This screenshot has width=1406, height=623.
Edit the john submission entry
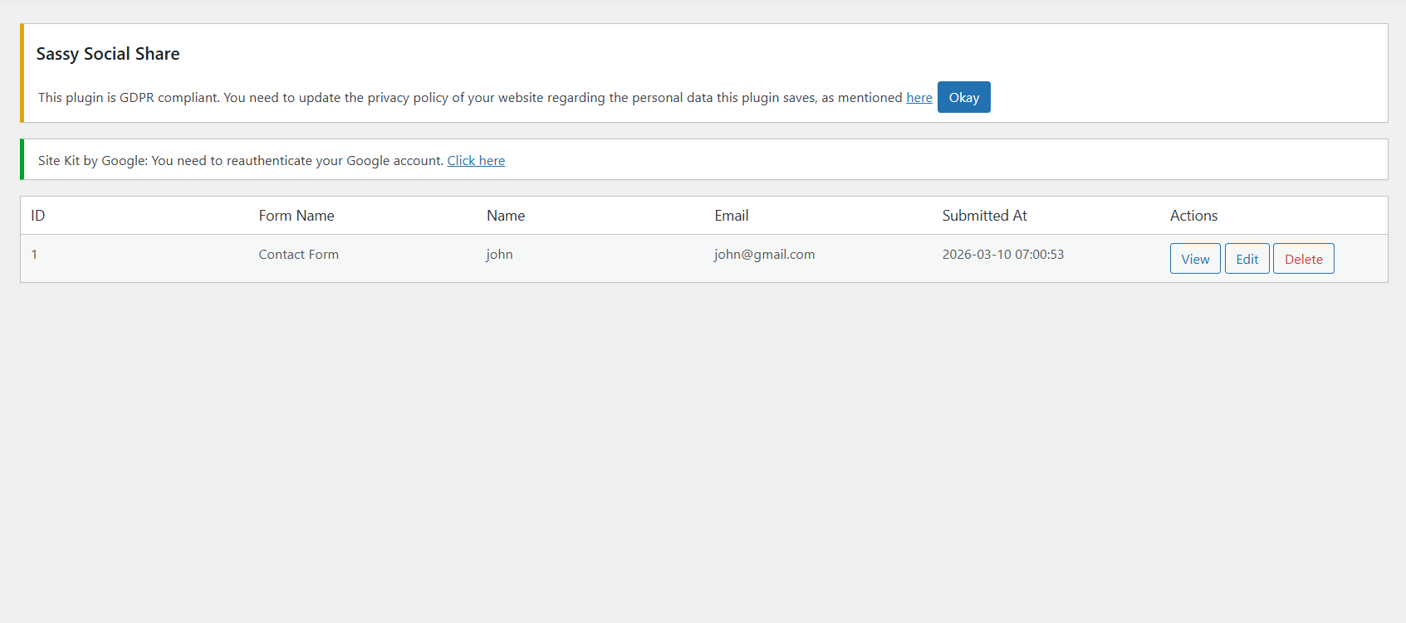tap(1247, 259)
